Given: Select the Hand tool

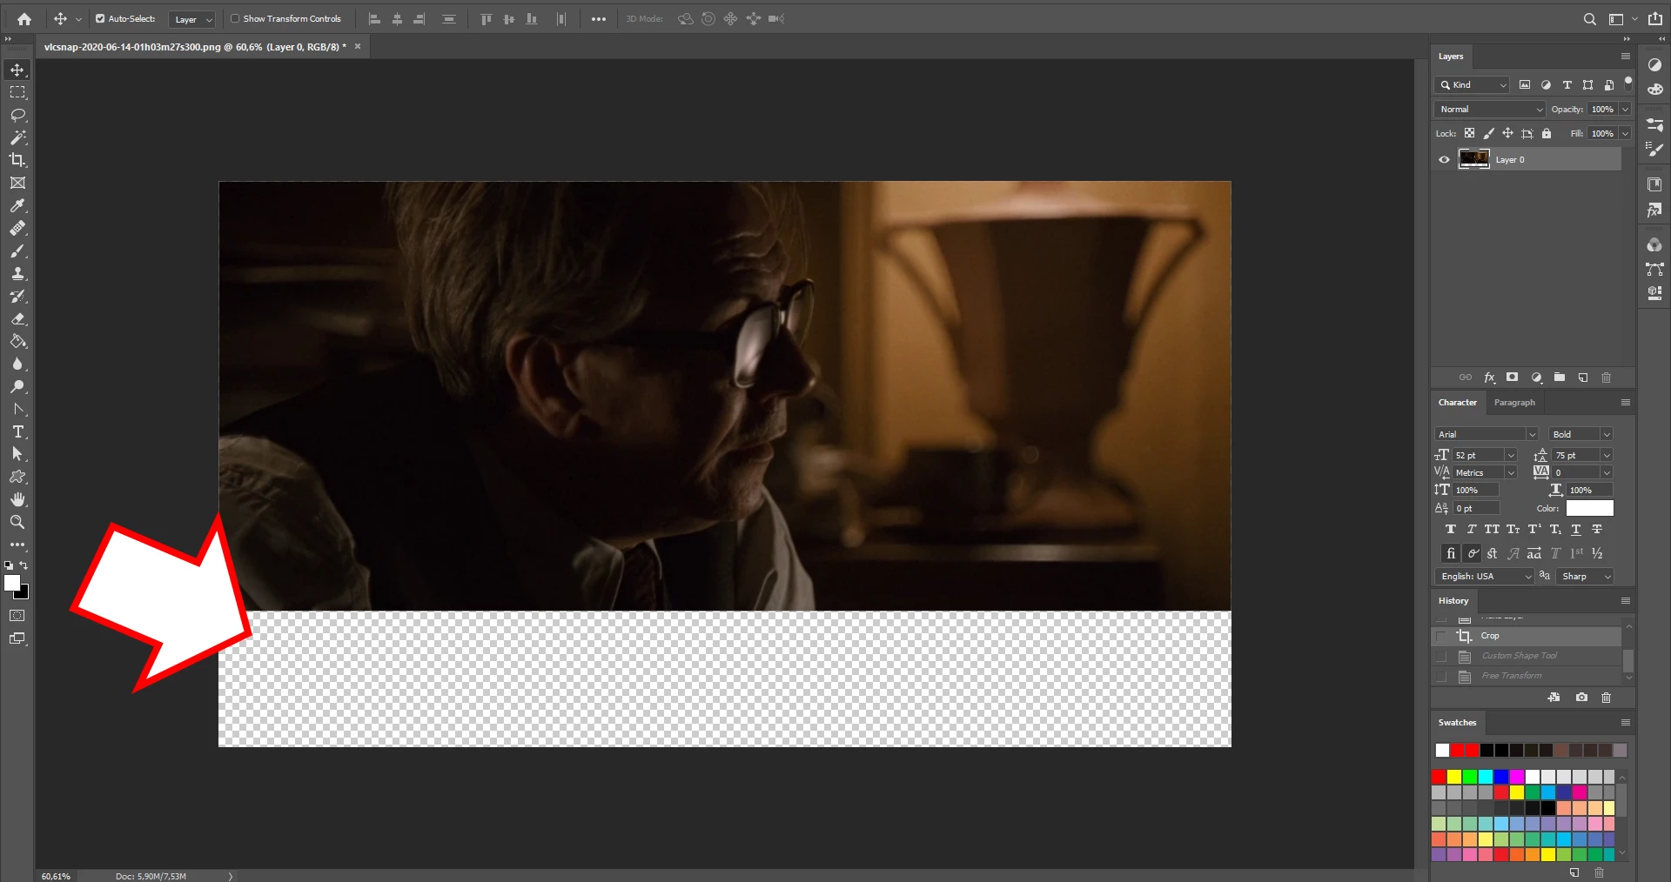Looking at the screenshot, I should pos(17,499).
